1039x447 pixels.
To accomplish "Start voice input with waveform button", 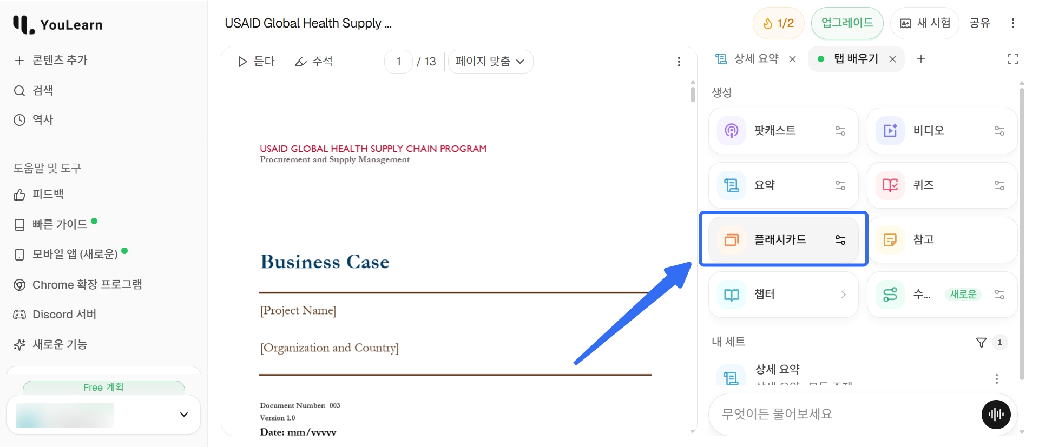I will click(x=996, y=415).
